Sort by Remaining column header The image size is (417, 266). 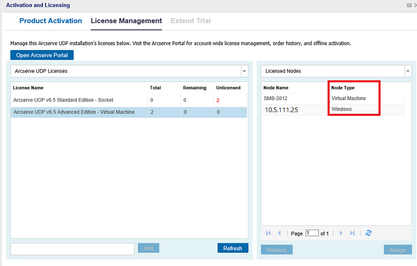click(x=195, y=88)
